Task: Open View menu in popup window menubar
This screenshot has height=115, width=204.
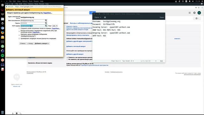Action: (25, 4)
